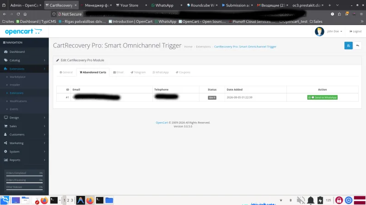Image resolution: width=366 pixels, height=205 pixels.
Task: Expand the Customers menu
Action: [x=24, y=134]
